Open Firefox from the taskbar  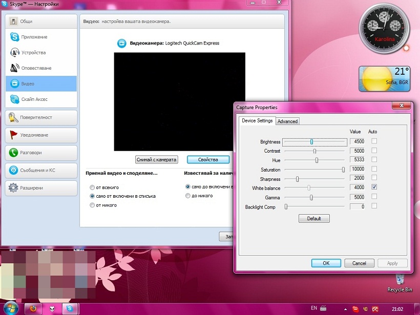click(x=33, y=309)
